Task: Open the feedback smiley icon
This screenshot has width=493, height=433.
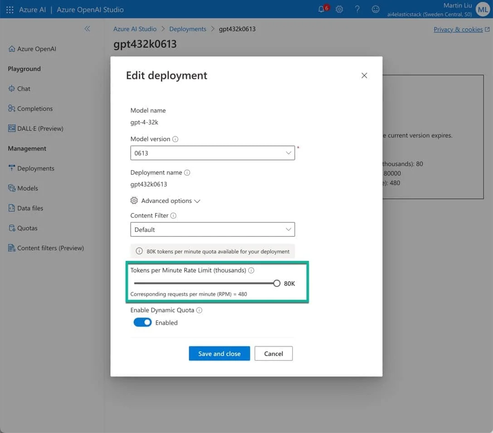Action: pyautogui.click(x=376, y=9)
